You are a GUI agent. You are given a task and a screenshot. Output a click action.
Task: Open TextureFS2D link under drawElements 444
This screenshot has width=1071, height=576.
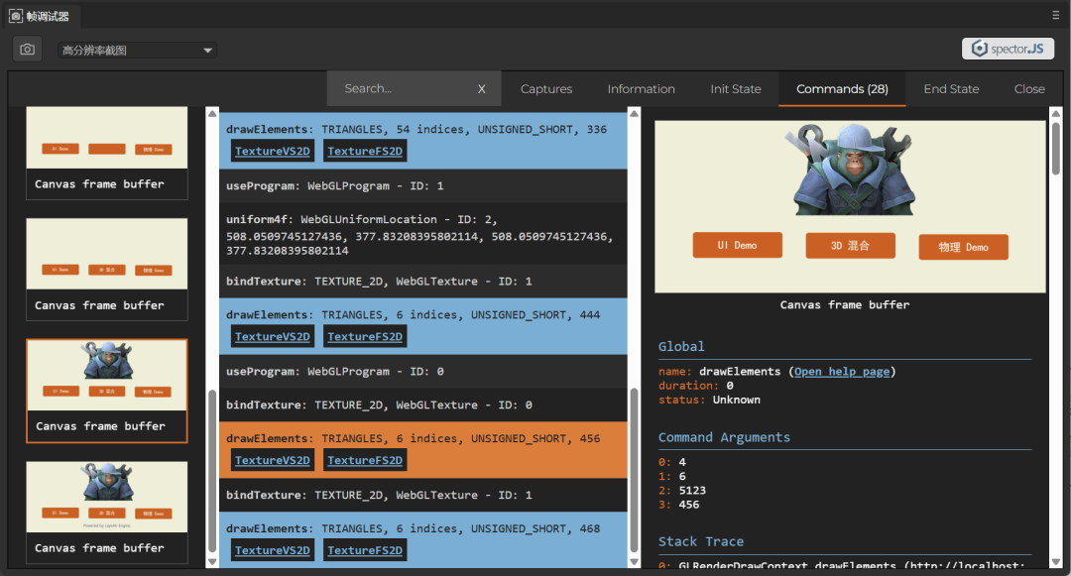[x=365, y=336]
